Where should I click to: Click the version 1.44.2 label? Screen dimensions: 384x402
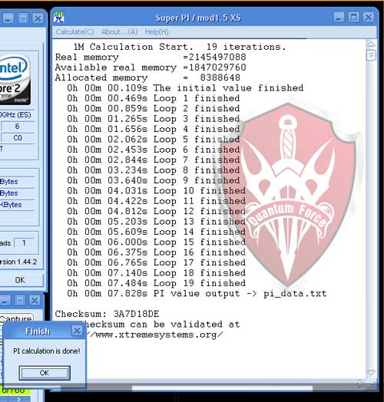coord(18,262)
